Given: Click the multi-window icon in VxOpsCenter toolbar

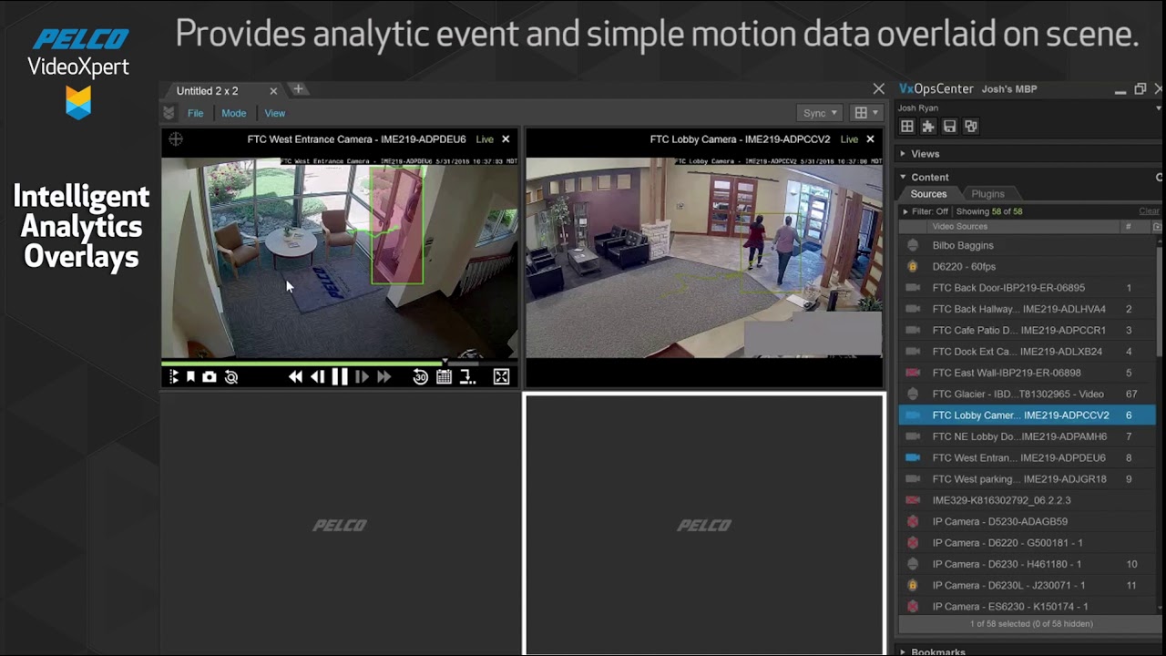Looking at the screenshot, I should pyautogui.click(x=970, y=127).
